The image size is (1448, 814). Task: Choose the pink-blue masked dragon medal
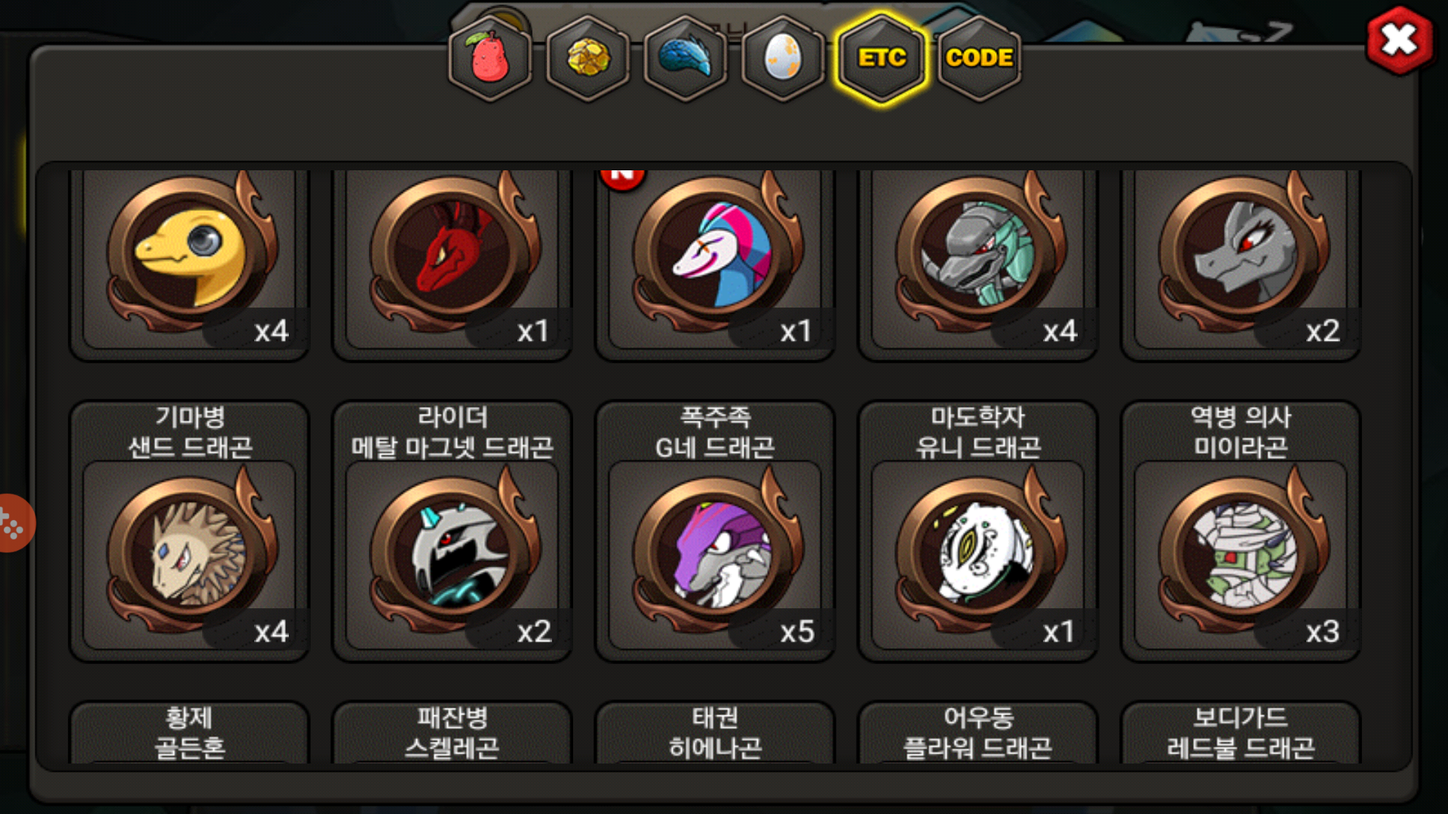click(715, 260)
